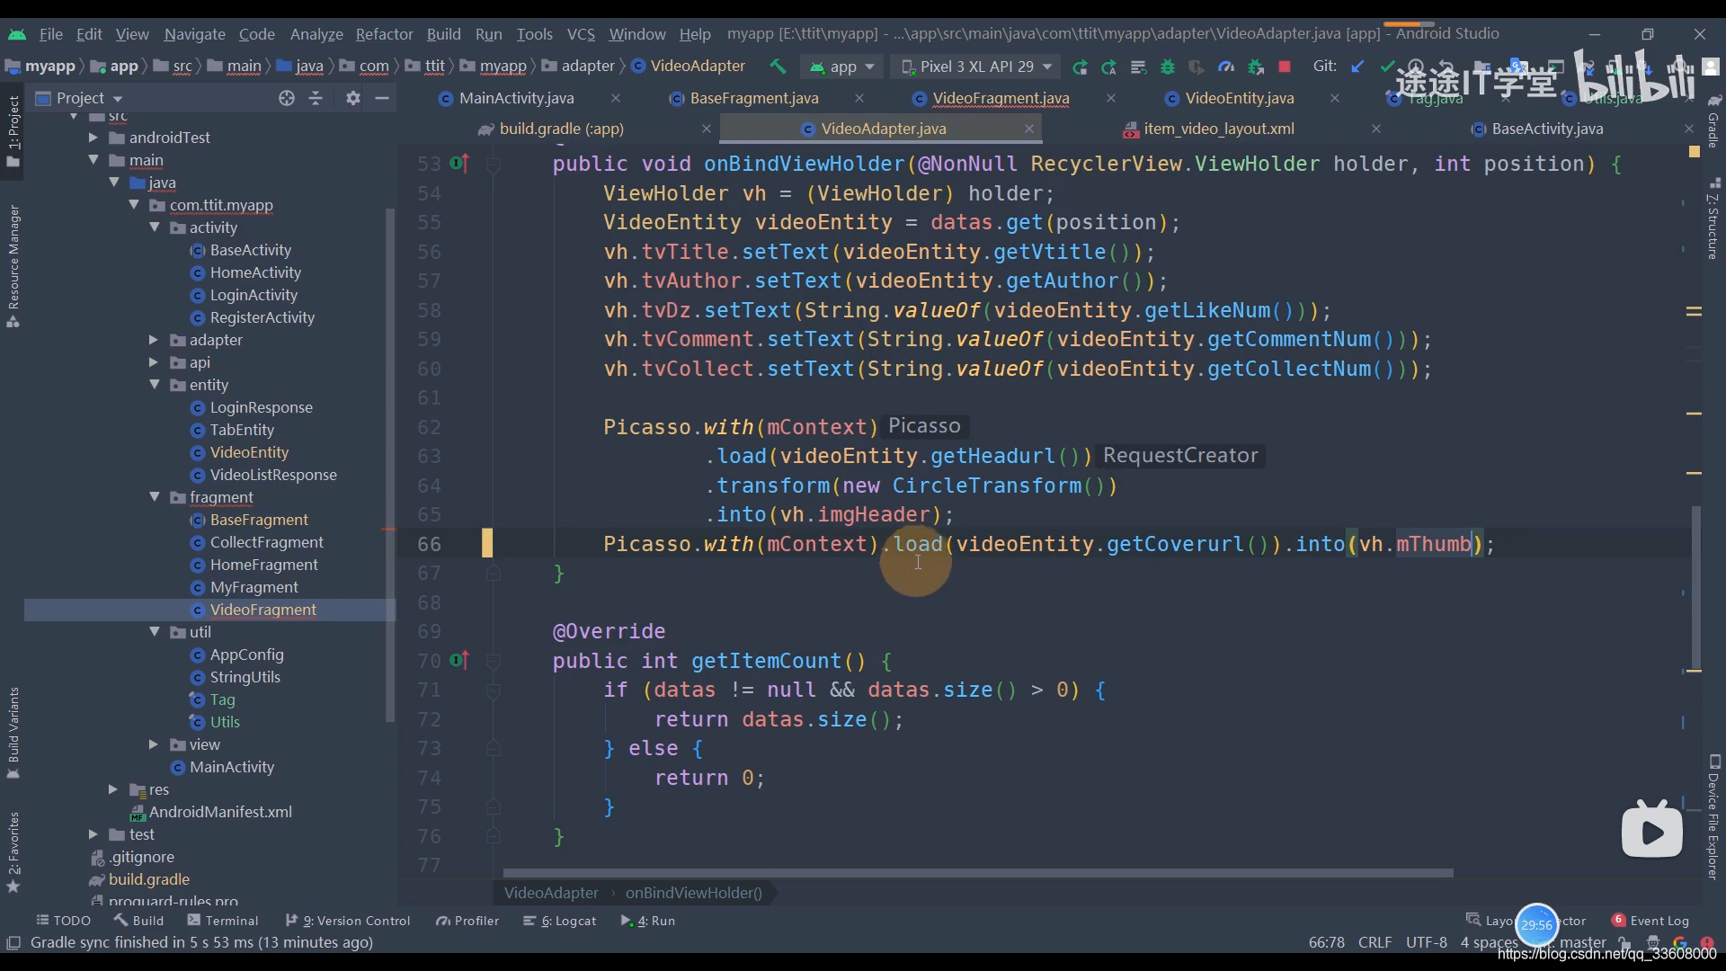The height and width of the screenshot is (971, 1726).
Task: Close the build.gradle (:app) tab
Action: (x=707, y=129)
